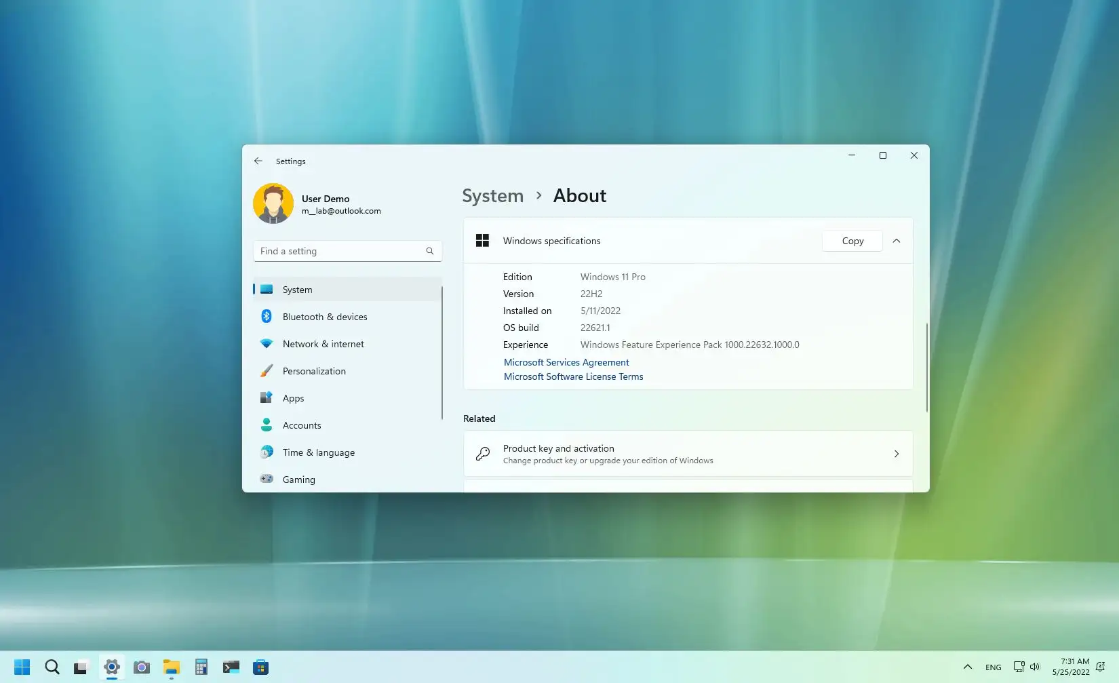
Task: Open the Accounts settings page
Action: 347,425
